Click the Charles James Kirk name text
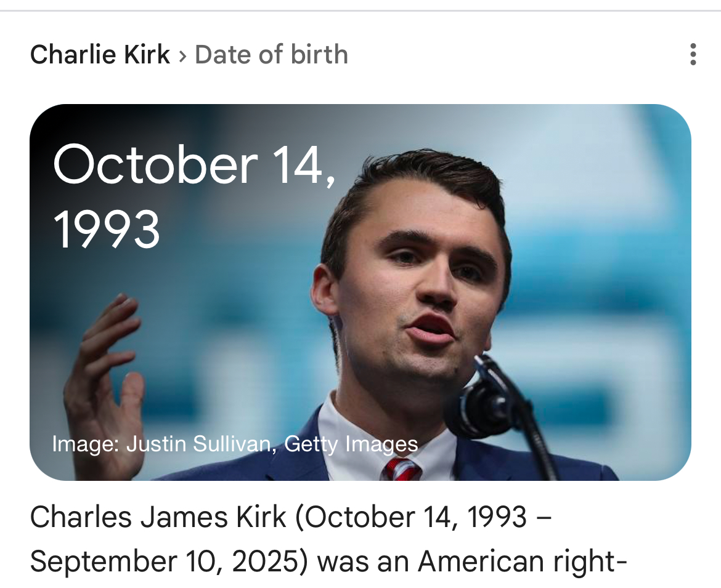Viewport: 721px width, 588px height. 158,517
